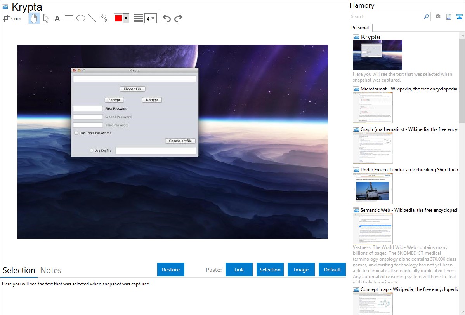Select the Crop tool
465x315 pixels.
[12, 18]
